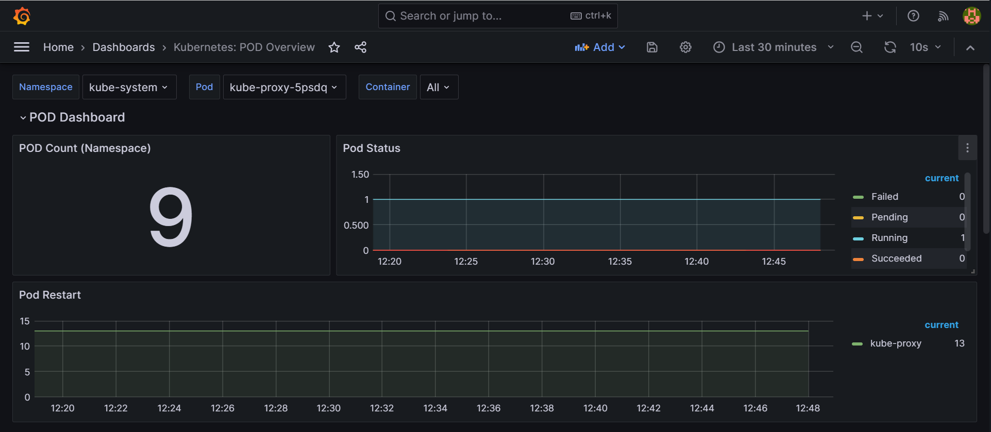
Task: Open dashboard settings gear icon
Action: (685, 47)
